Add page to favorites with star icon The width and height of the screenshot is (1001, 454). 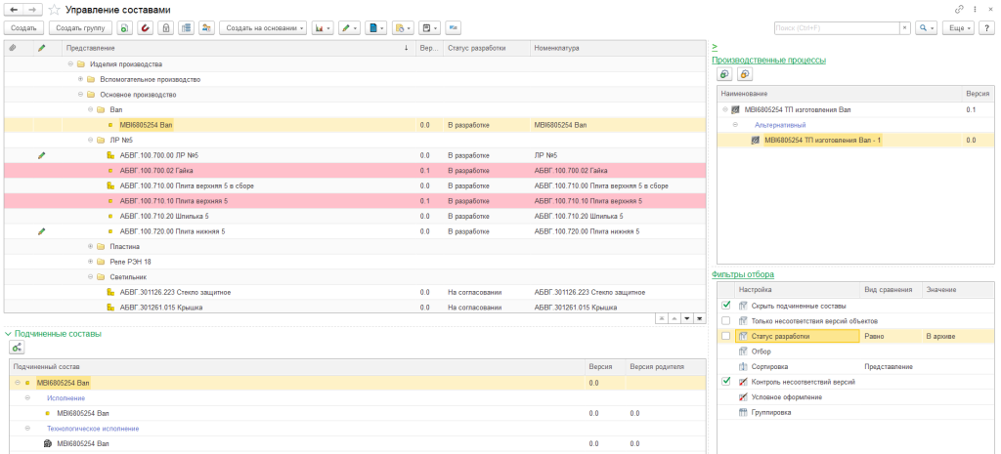pos(55,9)
